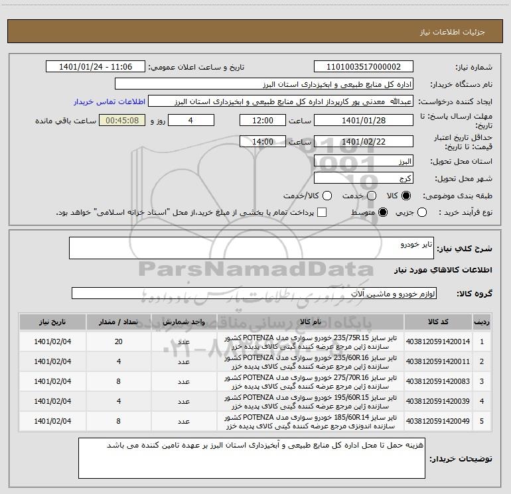Click the goods group field لوازم خودرو و ماشین آلات

point(254,293)
